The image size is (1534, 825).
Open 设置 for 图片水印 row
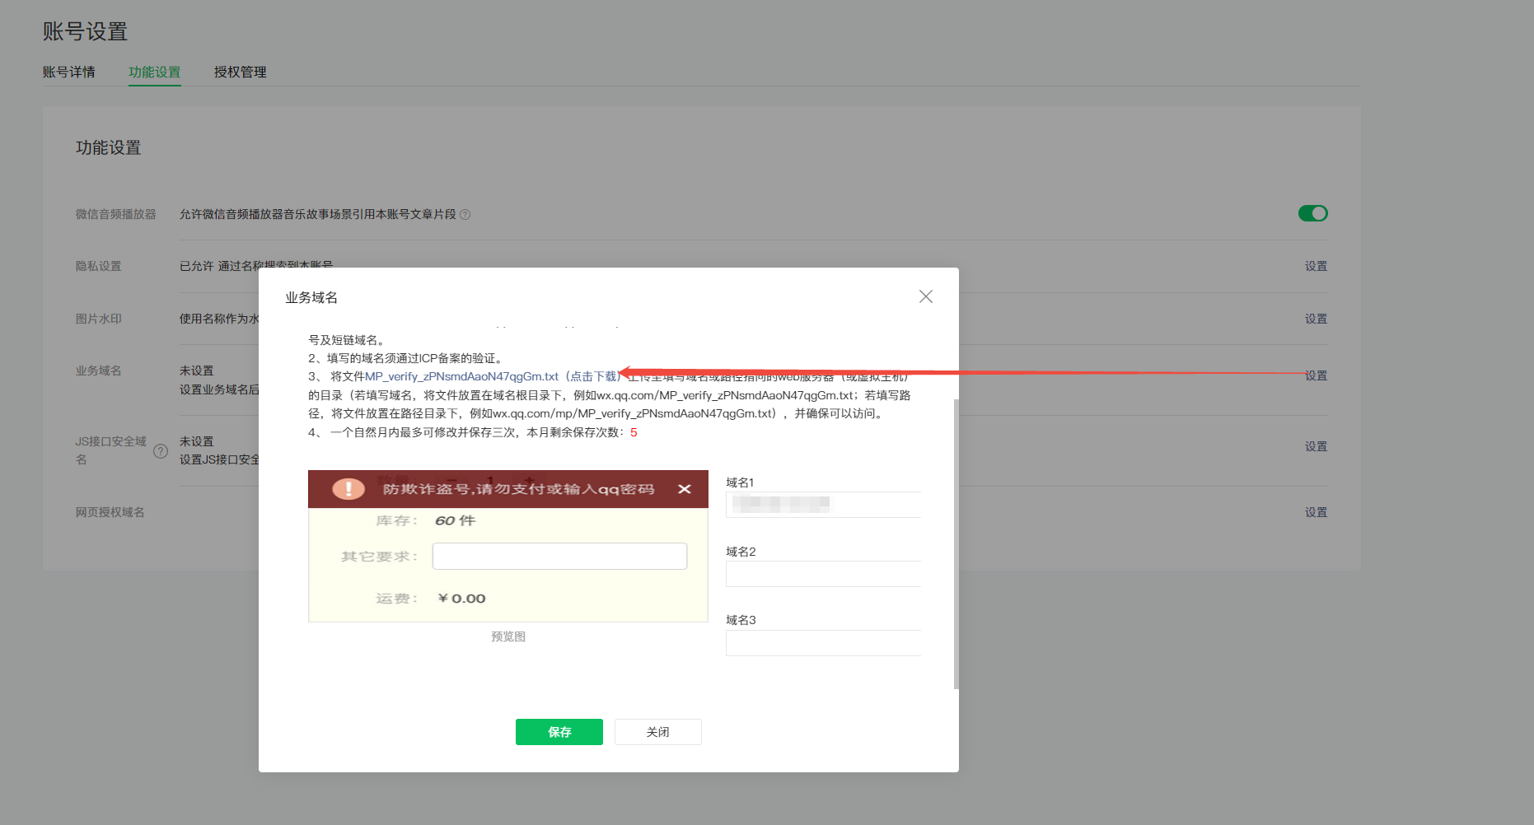point(1316,319)
